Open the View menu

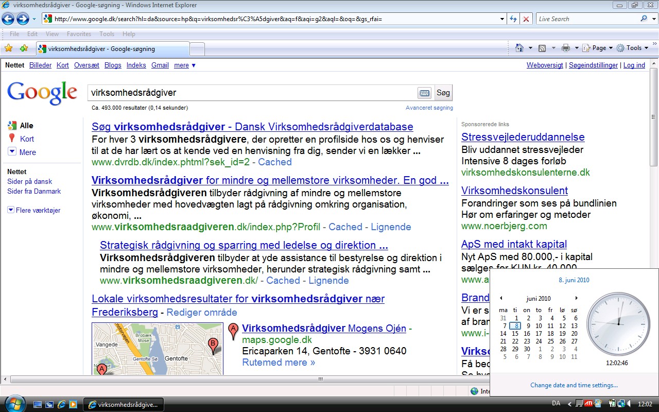52,34
